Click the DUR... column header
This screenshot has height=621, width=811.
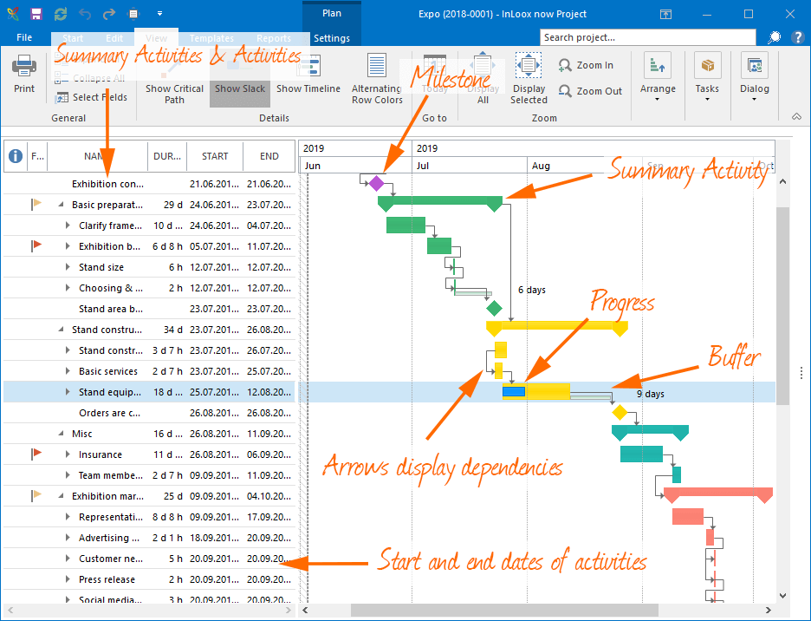pyautogui.click(x=167, y=156)
